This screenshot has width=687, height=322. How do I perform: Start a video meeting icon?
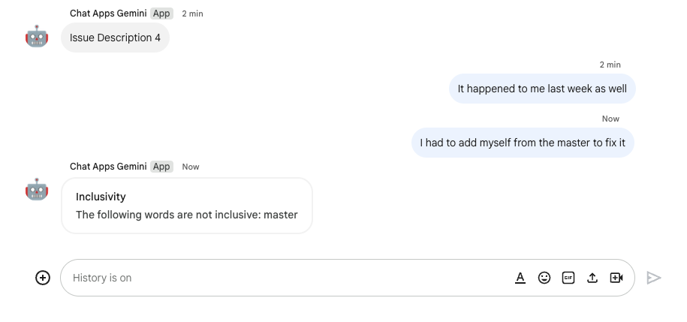tap(616, 278)
